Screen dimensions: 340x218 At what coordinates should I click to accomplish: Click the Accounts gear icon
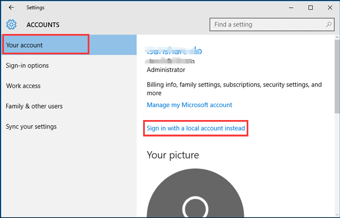[x=11, y=24]
